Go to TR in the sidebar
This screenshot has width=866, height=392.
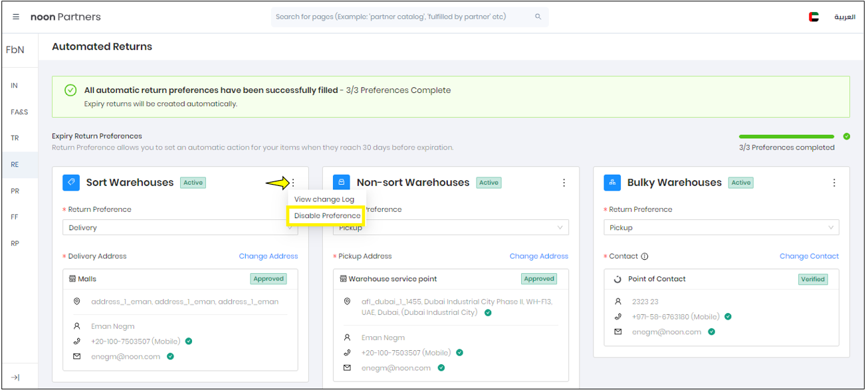(15, 138)
